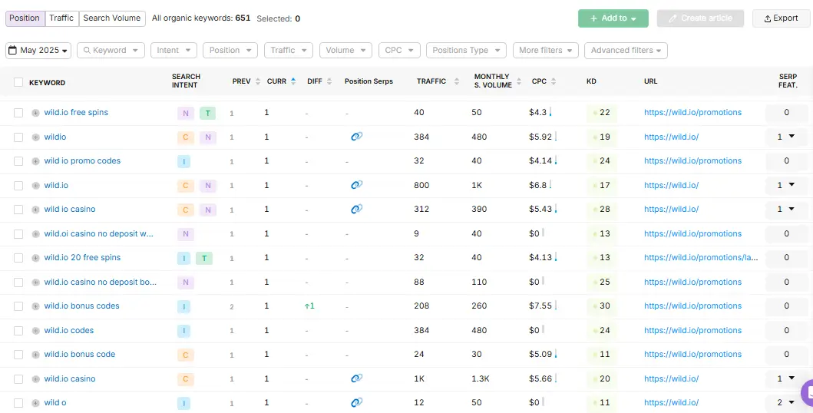Switch to the Search Volume tab

click(x=112, y=18)
